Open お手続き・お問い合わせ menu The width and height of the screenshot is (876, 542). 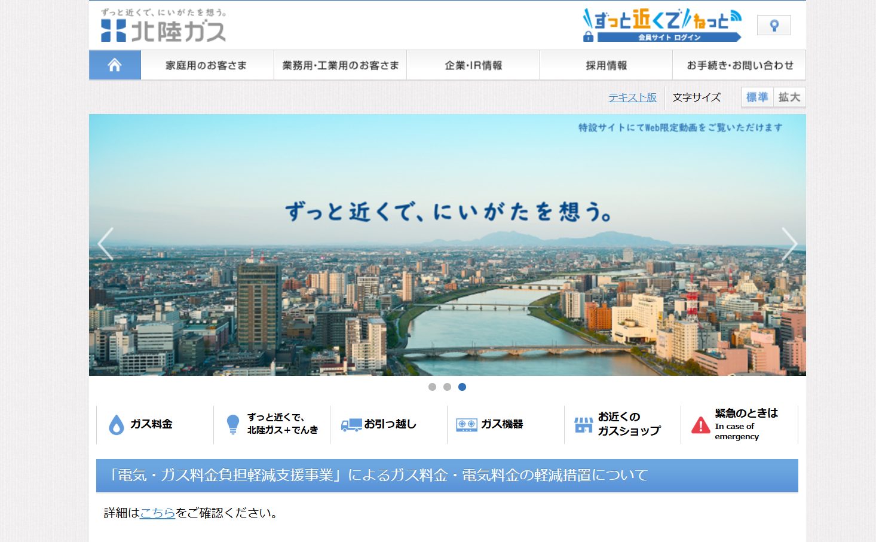click(739, 65)
